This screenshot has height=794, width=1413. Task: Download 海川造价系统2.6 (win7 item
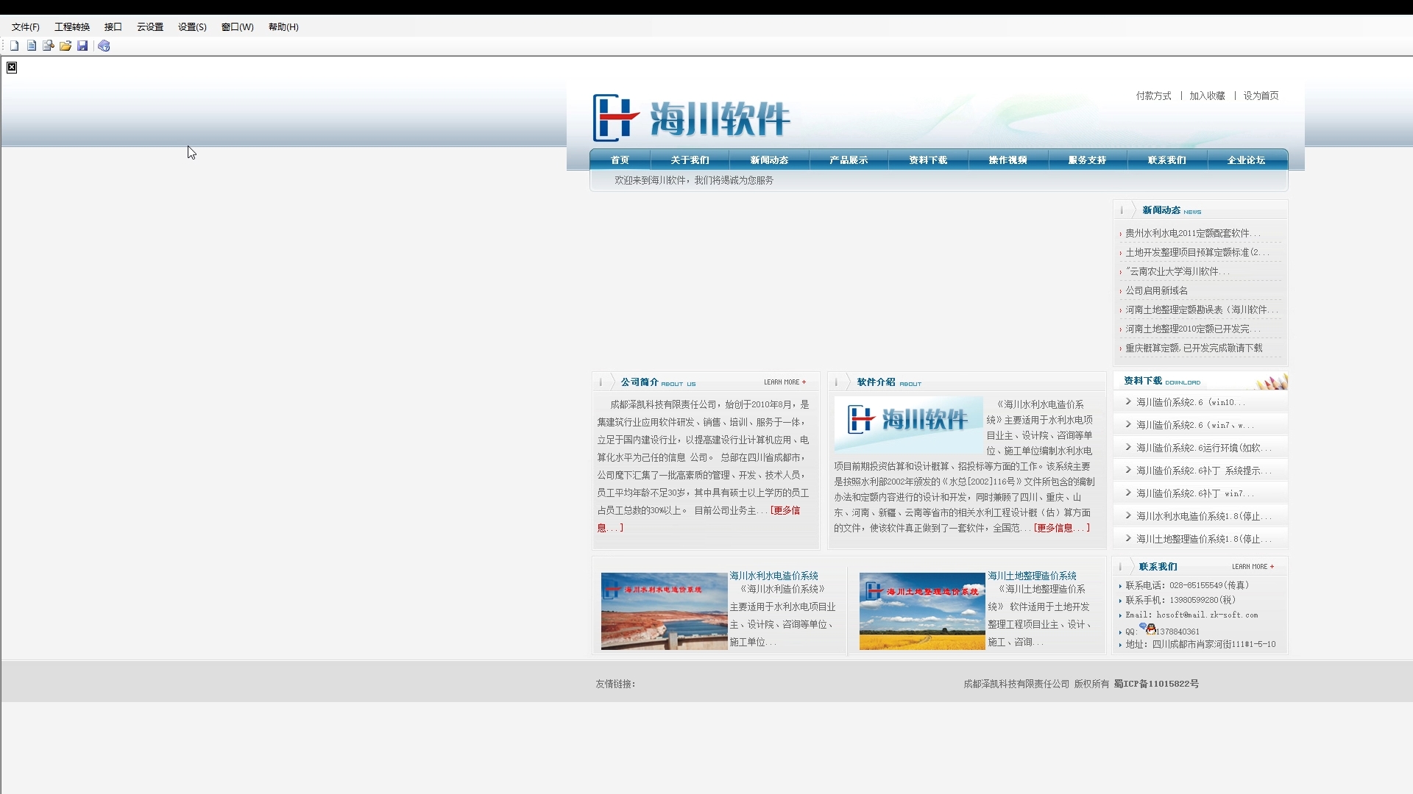[x=1194, y=425]
